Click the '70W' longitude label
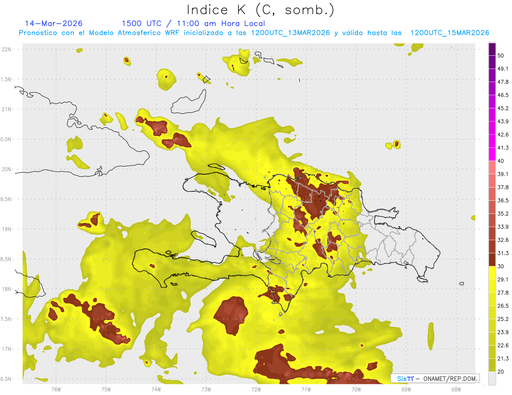Image resolution: width=512 pixels, height=395 pixels. (x=356, y=389)
